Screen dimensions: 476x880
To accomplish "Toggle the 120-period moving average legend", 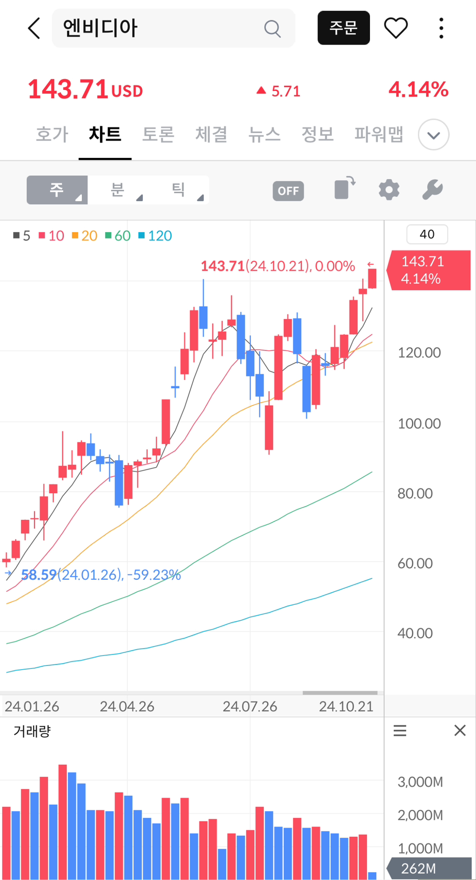I will pyautogui.click(x=155, y=236).
